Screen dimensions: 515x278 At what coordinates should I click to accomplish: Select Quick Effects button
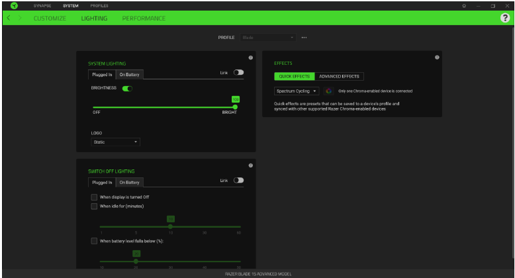(295, 76)
